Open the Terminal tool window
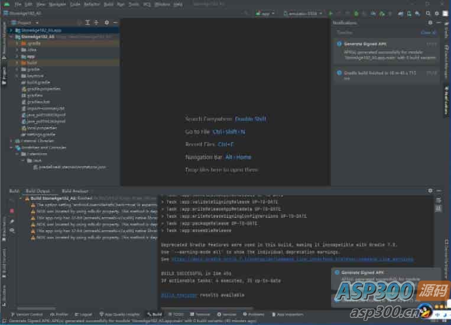Image resolution: width=451 pixels, height=325 pixels. point(200,314)
